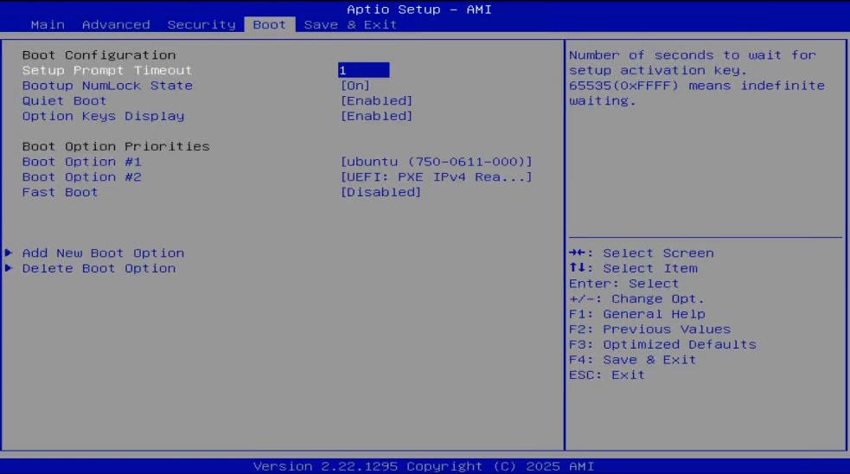Select the Quiet Boot label
Image resolution: width=850 pixels, height=474 pixels.
(65, 101)
